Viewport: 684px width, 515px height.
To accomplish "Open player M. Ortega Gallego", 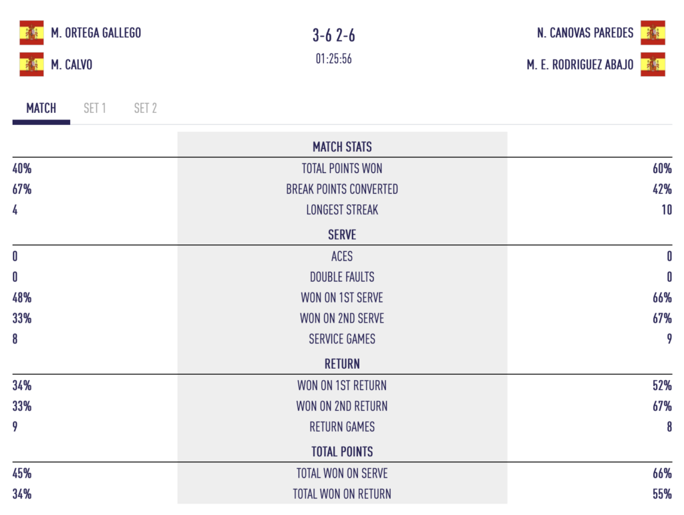I will 96,33.
